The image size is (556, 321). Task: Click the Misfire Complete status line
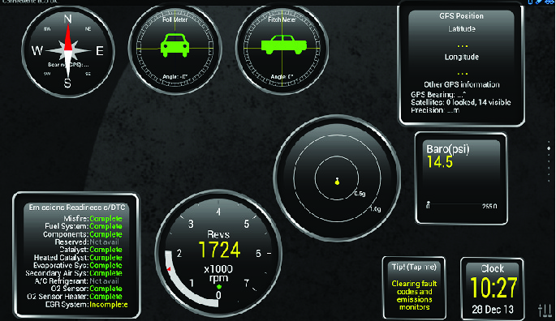(x=93, y=219)
